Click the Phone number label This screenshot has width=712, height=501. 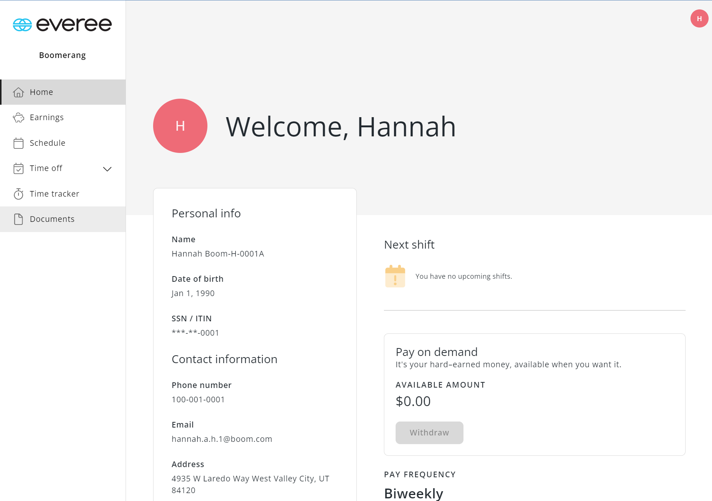click(x=202, y=385)
